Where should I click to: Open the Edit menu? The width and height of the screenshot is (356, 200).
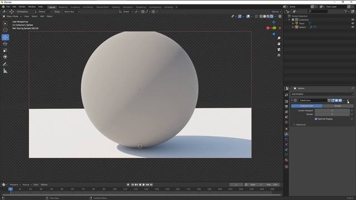tap(14, 7)
